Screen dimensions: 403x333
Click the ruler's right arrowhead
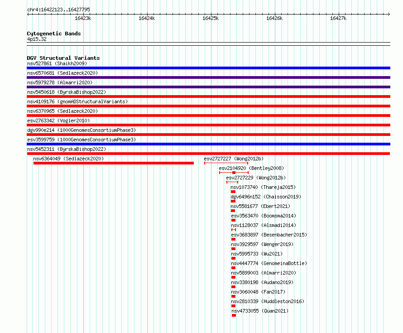pos(389,14)
